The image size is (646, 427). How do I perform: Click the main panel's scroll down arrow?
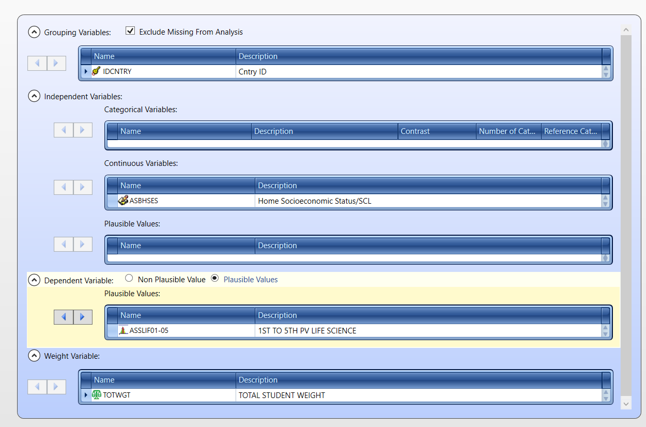(625, 403)
